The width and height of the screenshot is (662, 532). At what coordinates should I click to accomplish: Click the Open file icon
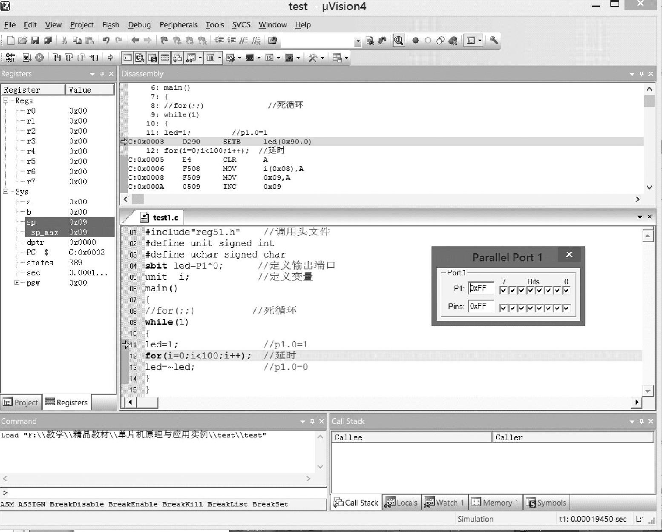23,40
